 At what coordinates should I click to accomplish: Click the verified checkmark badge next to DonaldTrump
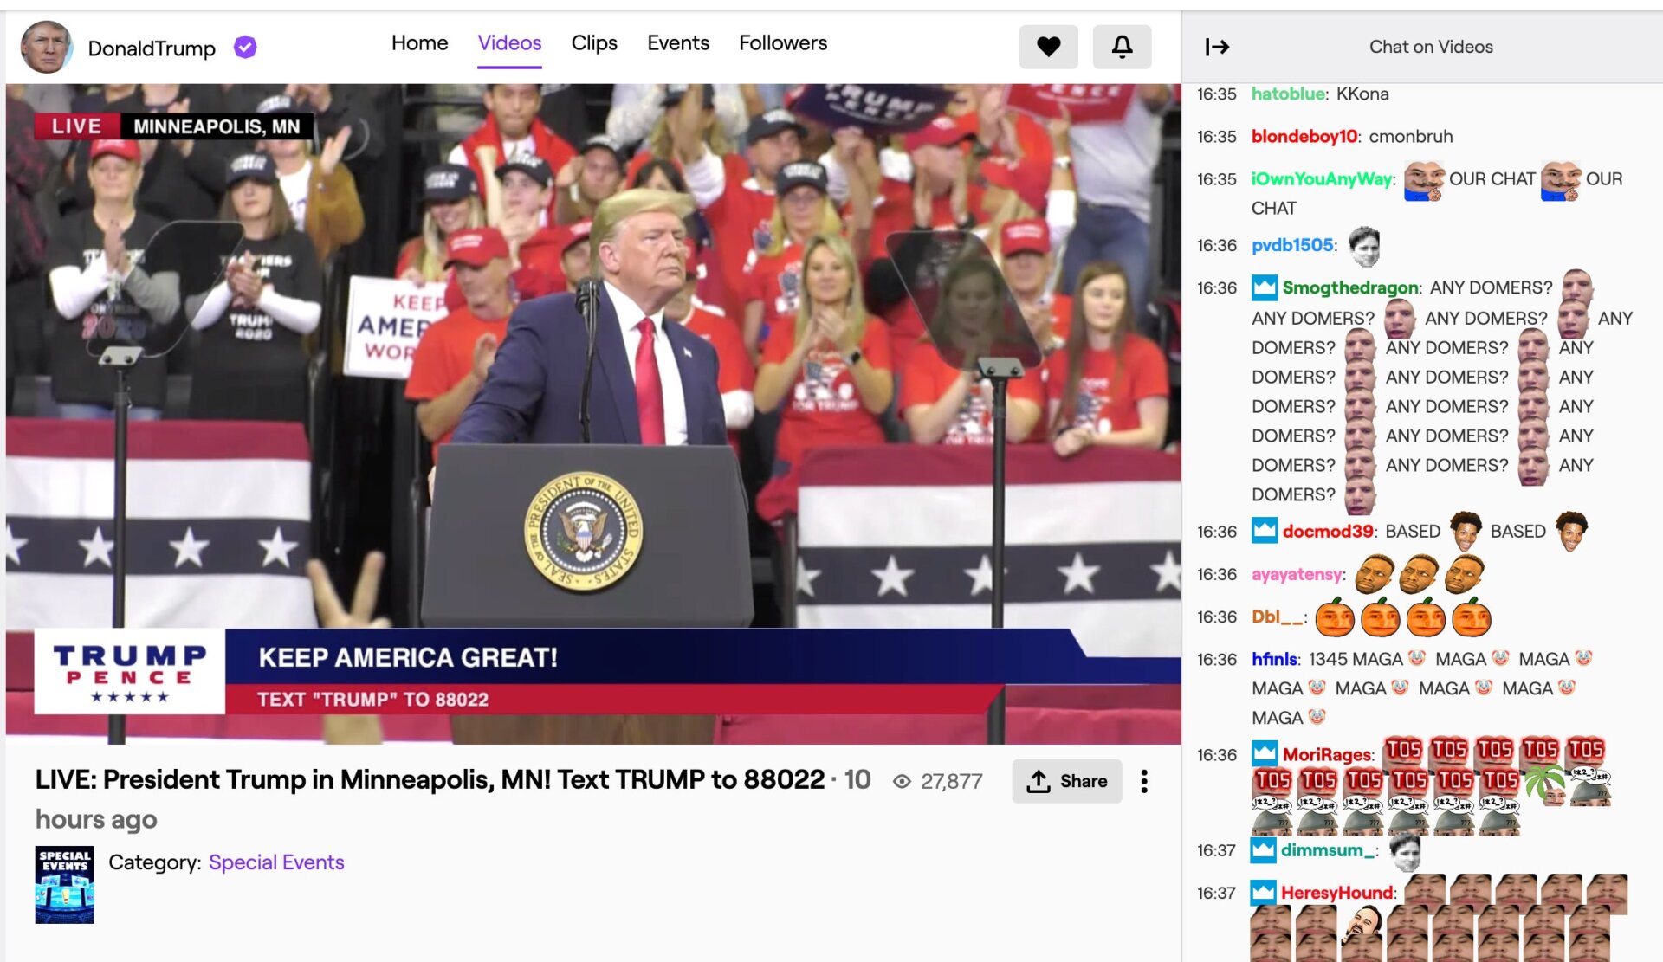[x=244, y=48]
